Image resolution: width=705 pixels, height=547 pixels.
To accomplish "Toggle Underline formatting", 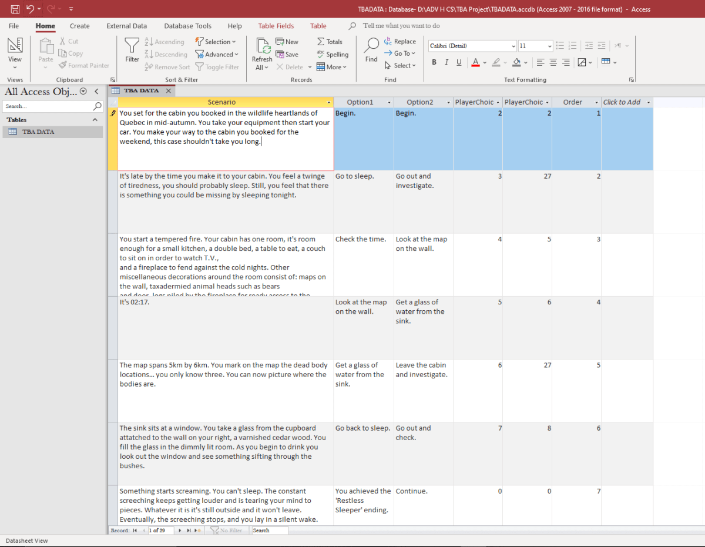I will [458, 62].
